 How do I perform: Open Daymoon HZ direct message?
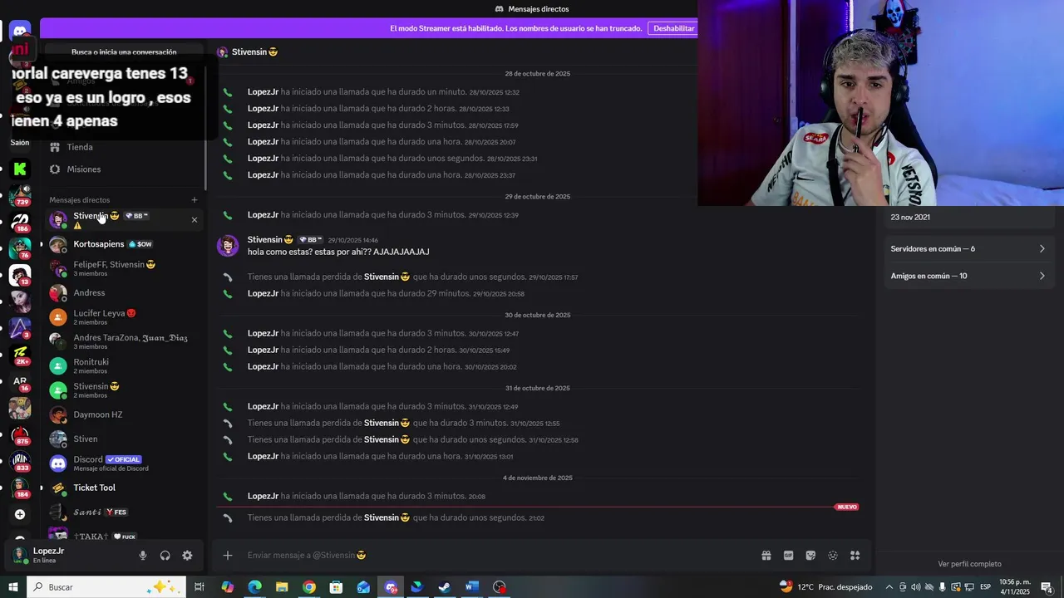coord(123,414)
